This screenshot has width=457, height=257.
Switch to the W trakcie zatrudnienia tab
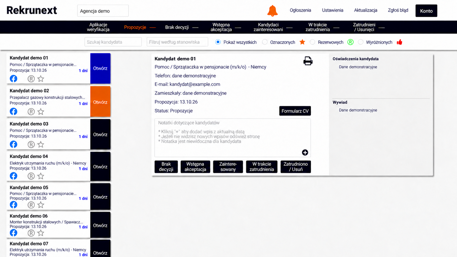(318, 27)
